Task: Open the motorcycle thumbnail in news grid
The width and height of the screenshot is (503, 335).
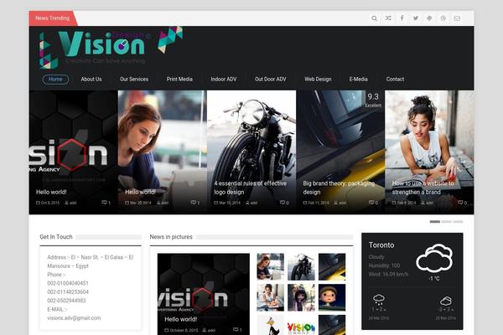Action: (301, 266)
